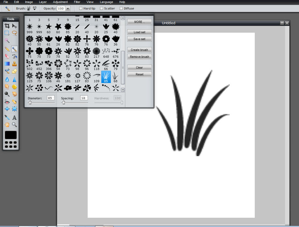Image resolution: width=299 pixels, height=227 pixels.
Task: Select the Red Eye Reduction tool
Action: click(x=7, y=102)
